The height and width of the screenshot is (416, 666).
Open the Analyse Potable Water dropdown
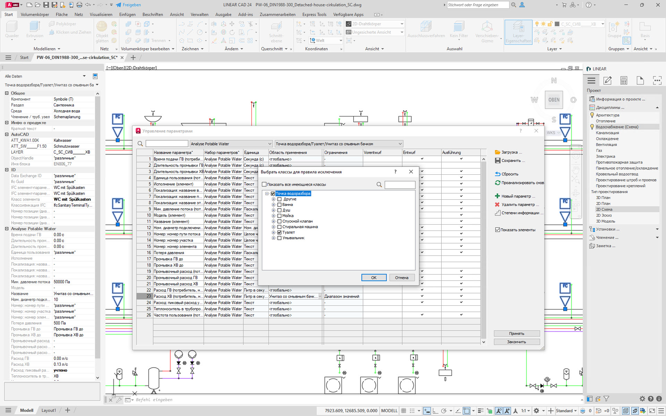point(231,144)
